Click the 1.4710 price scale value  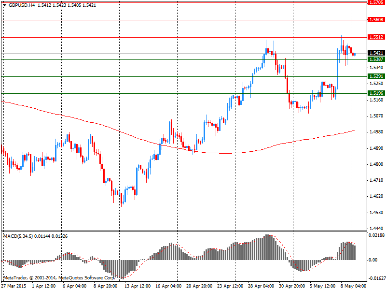pyautogui.click(x=376, y=180)
